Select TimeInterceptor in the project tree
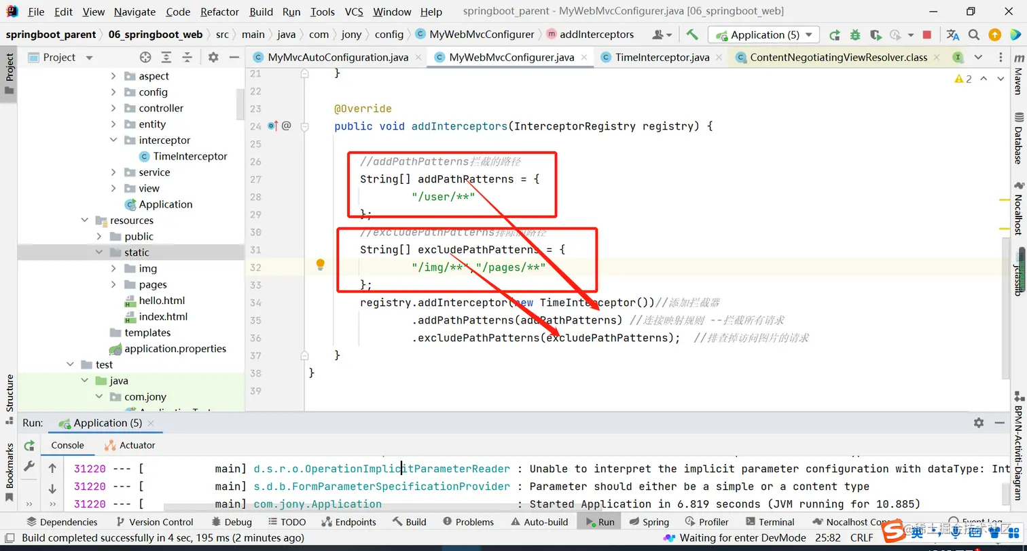 (x=183, y=156)
